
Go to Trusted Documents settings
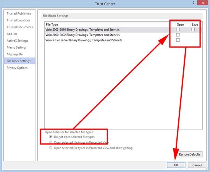(x=20, y=27)
